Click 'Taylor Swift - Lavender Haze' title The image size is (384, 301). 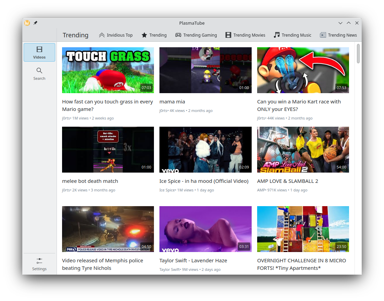pos(193,261)
